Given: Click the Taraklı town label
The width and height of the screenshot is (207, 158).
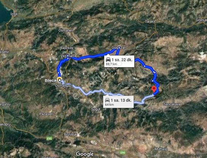Looking at the screenshot, I should click(150, 21).
